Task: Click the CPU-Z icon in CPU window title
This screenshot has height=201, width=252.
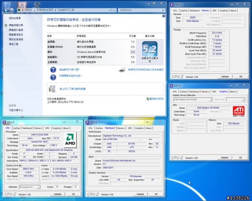Action: [4, 122]
